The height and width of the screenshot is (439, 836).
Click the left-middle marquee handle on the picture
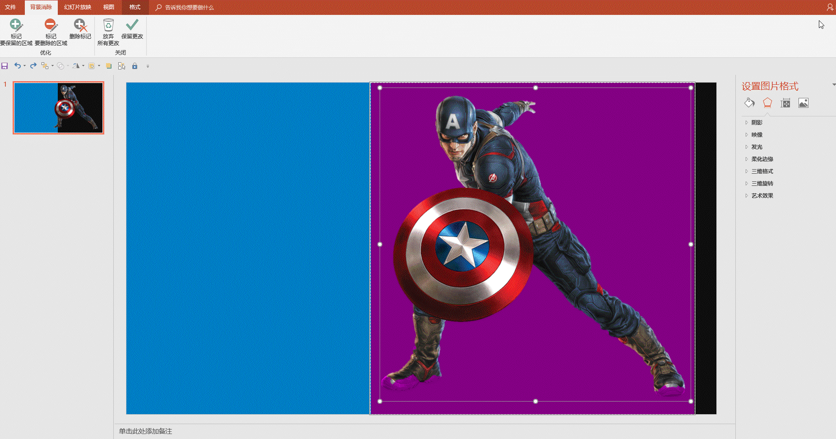[380, 244]
